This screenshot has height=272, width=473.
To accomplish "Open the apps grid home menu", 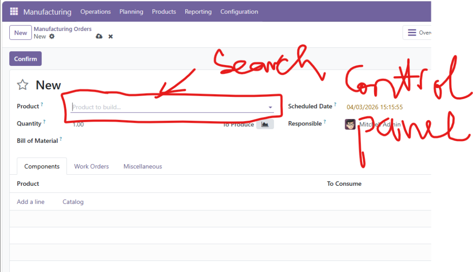I will (x=14, y=12).
